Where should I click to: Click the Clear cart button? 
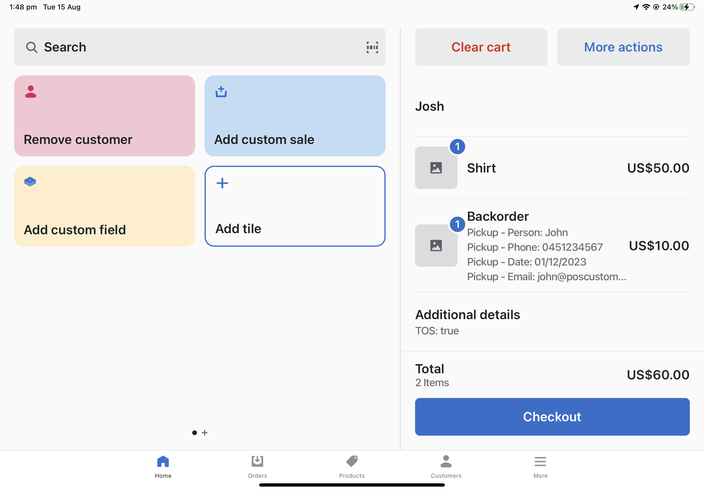[x=481, y=47]
